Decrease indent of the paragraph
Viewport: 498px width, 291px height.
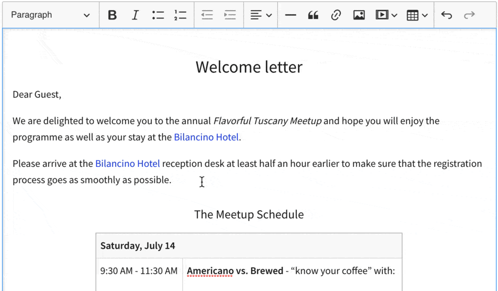tap(207, 15)
